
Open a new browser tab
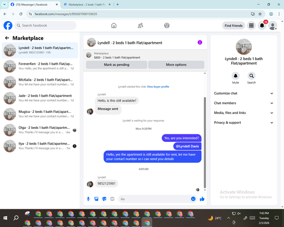pyautogui.click(x=118, y=5)
